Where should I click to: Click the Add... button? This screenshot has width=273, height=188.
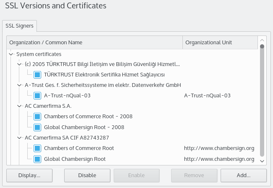point(243,175)
